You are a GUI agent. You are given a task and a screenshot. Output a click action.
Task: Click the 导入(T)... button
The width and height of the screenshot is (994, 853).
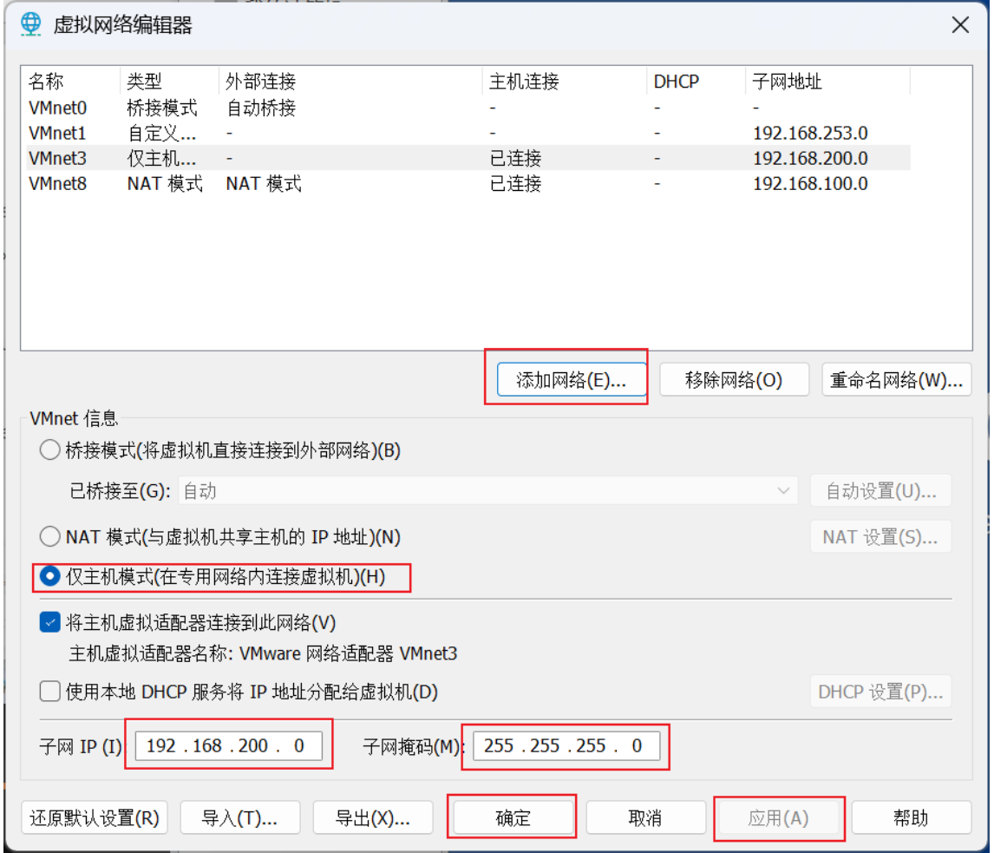(x=239, y=817)
